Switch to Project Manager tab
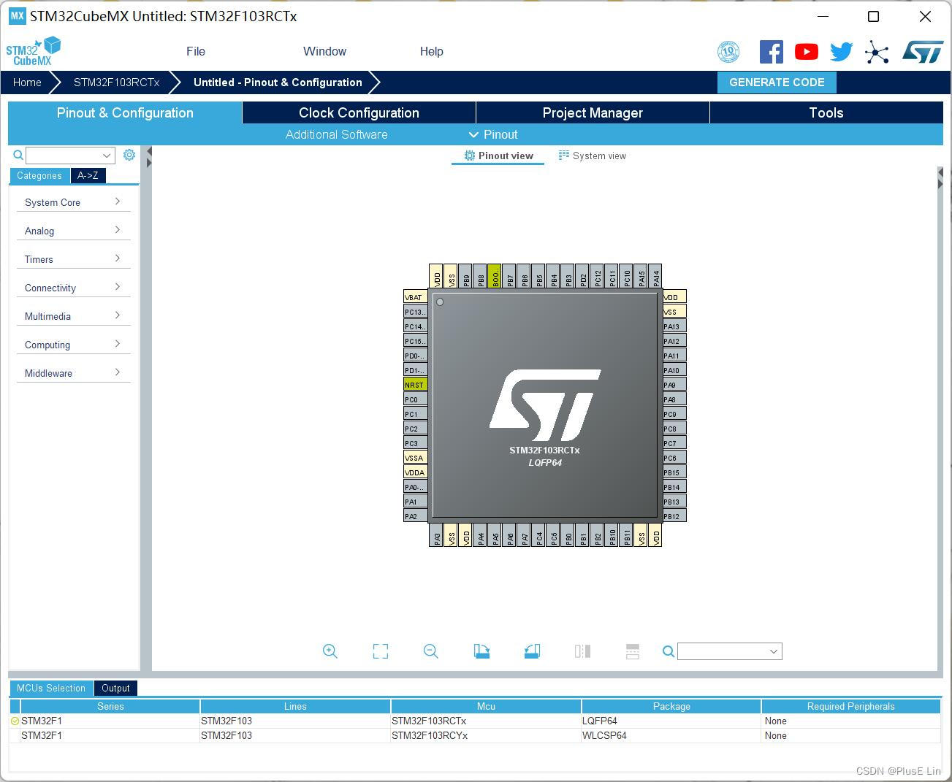The image size is (952, 782). point(593,112)
